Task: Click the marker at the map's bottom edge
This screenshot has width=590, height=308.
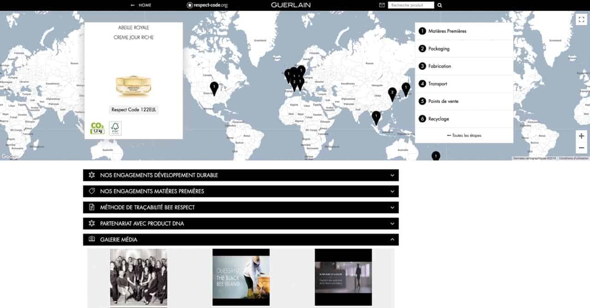Action: (x=436, y=156)
